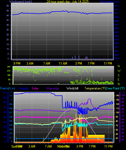Click the 3 PM tick on top graph
Viewport: 126px width, 150px height.
(78, 64)
